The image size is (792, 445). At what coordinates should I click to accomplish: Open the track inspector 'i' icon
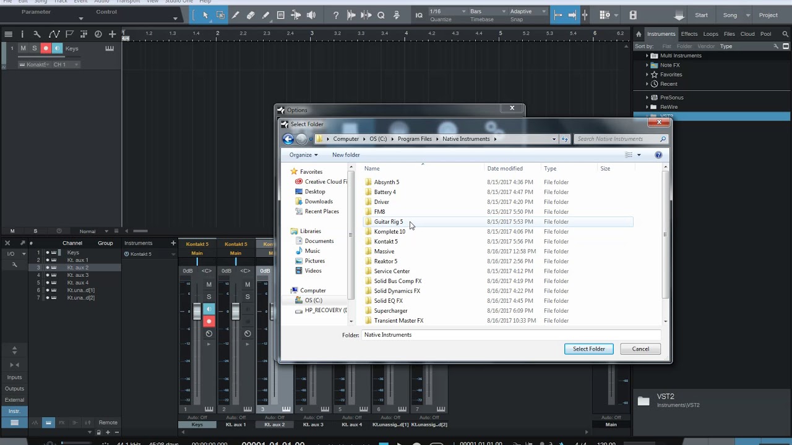(x=22, y=34)
